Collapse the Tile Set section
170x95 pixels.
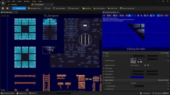coord(104,53)
